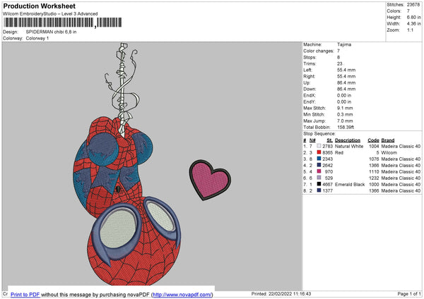Viewport: 424px width, 299px height.
Task: Click the Stitches value 23678
Action: 413,5
